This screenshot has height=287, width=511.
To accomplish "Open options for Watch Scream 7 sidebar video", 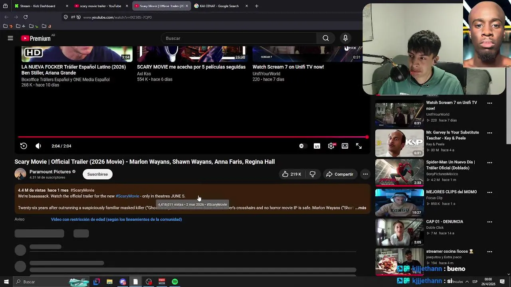I will pyautogui.click(x=489, y=103).
